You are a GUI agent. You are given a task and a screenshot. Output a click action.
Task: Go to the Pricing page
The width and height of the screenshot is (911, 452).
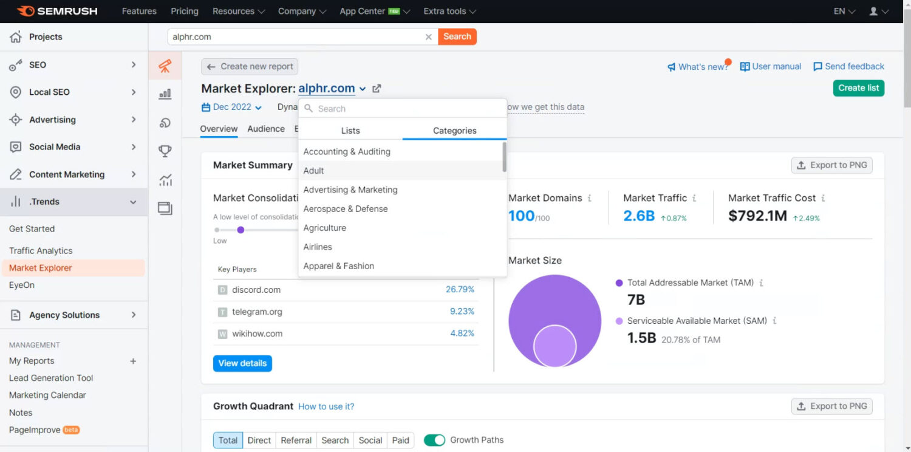(x=185, y=11)
